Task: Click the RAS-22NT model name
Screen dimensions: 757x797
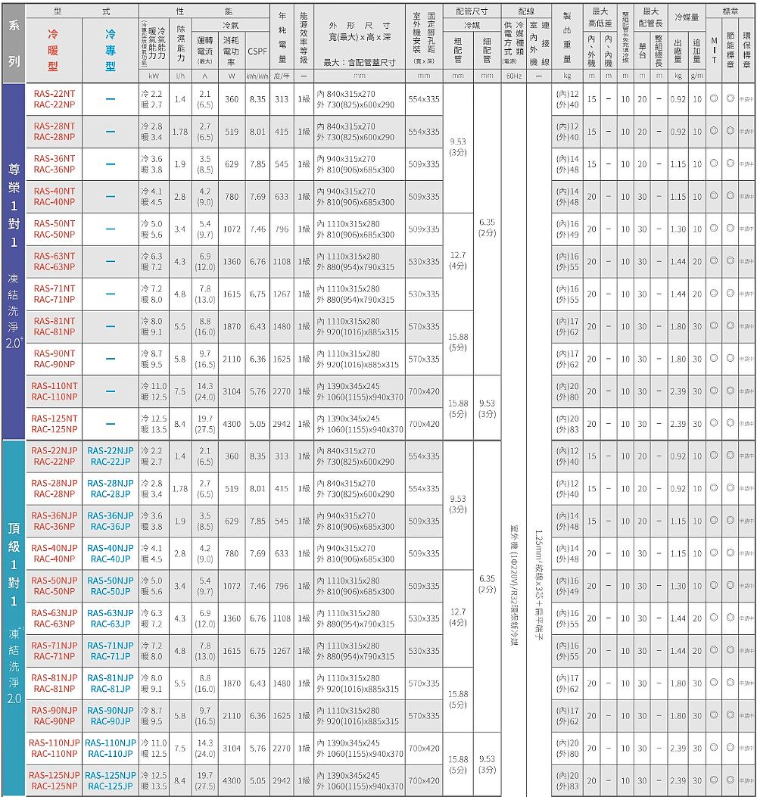Action: coord(55,94)
